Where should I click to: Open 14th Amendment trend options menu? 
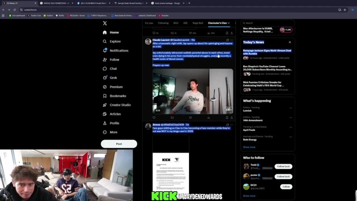tap(291, 118)
